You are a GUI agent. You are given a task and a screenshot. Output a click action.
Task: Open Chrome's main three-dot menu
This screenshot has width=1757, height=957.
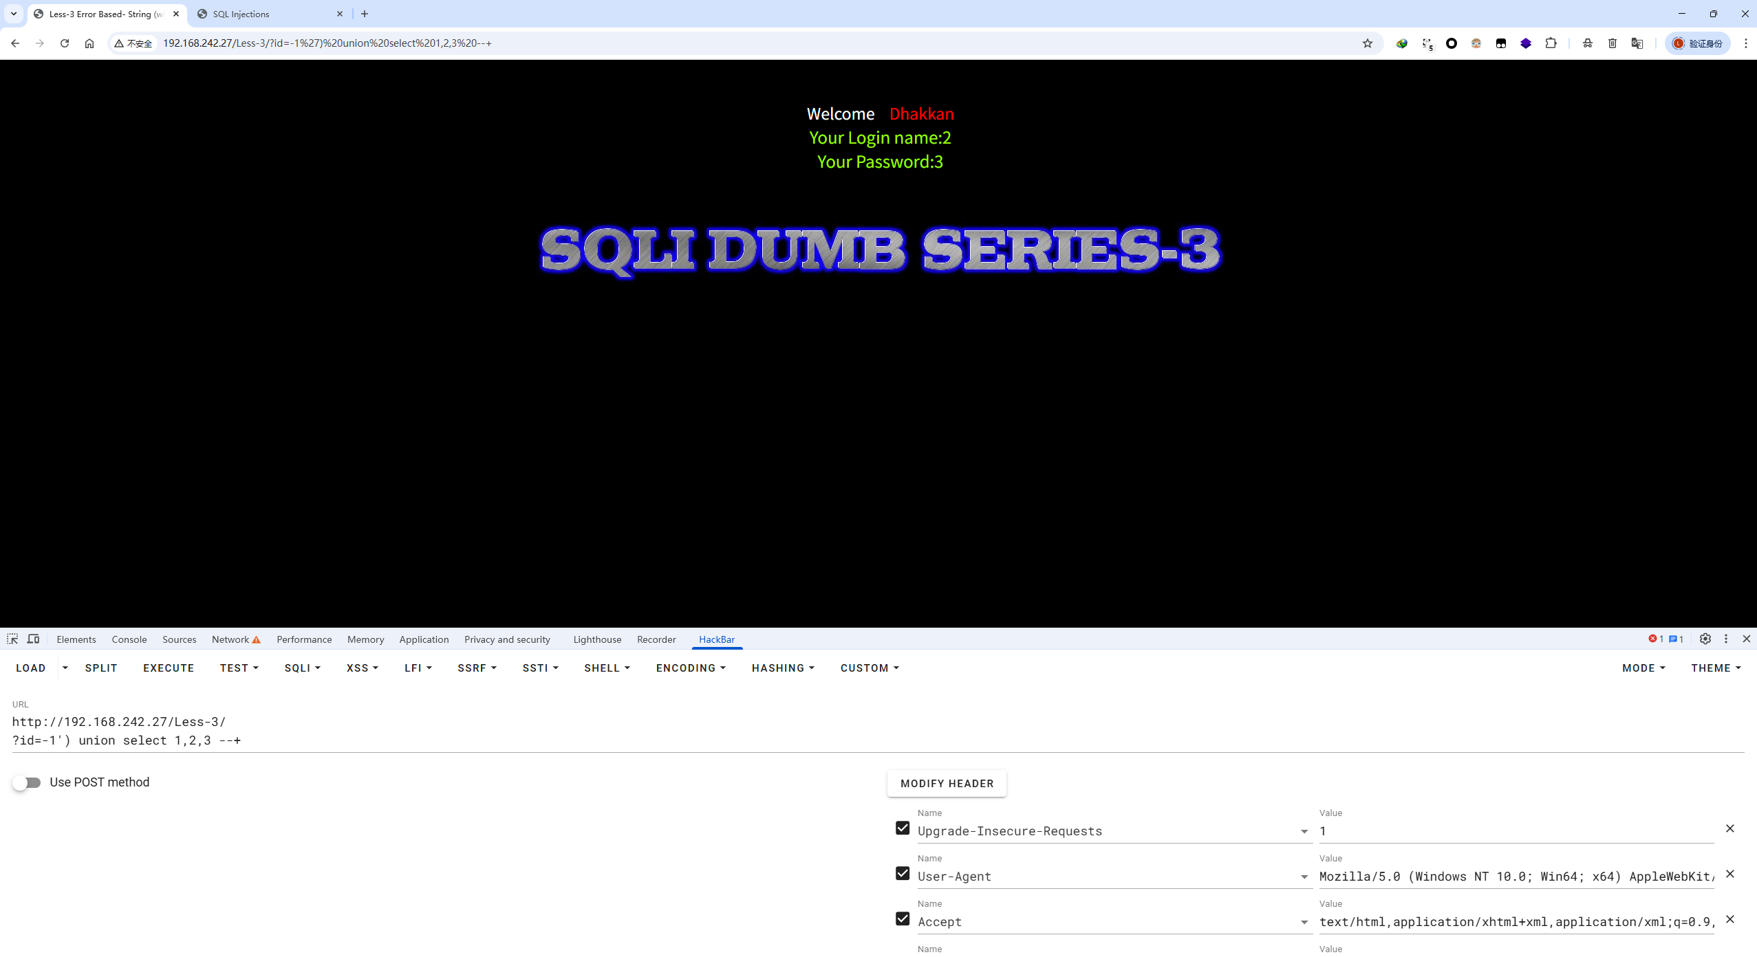[x=1746, y=43]
